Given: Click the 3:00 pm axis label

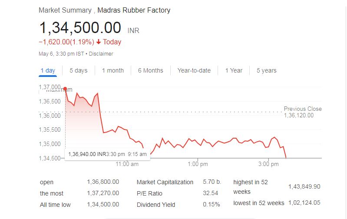Looking at the screenshot, I should tap(268, 164).
